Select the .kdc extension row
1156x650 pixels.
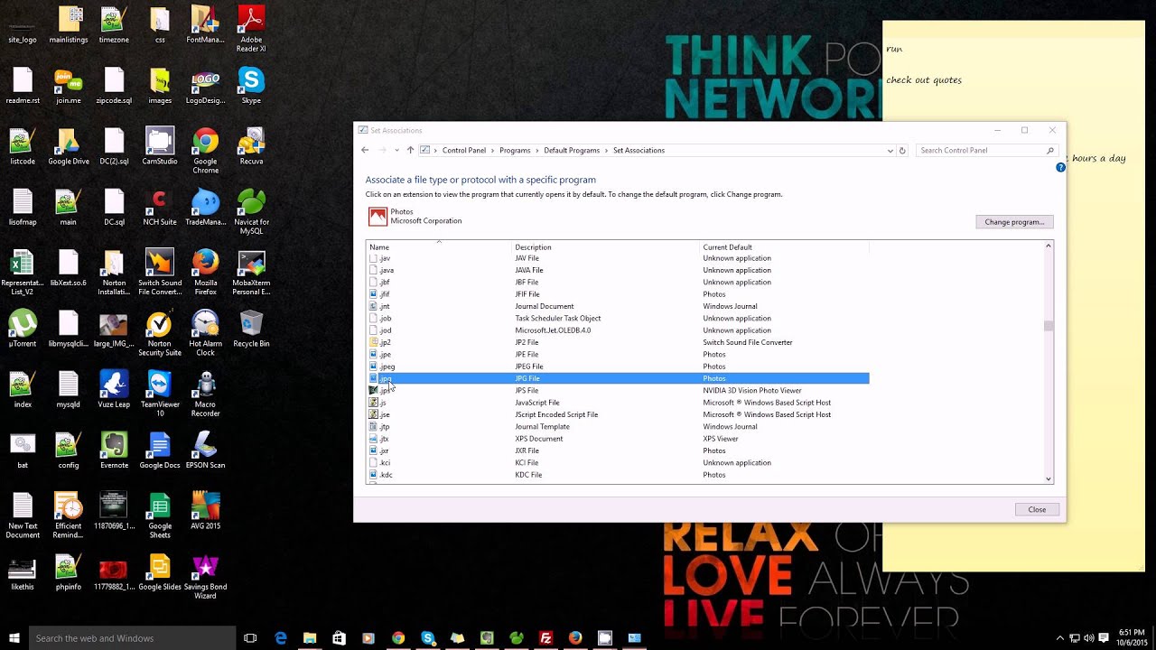pyautogui.click(x=618, y=475)
